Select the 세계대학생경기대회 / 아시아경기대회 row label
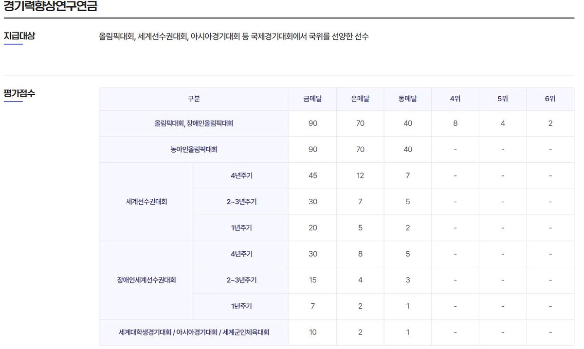This screenshot has height=349, width=584. (x=194, y=332)
